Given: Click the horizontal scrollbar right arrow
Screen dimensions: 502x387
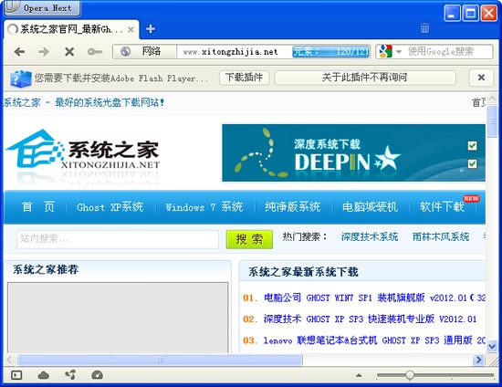Looking at the screenshot, I should point(478,360).
